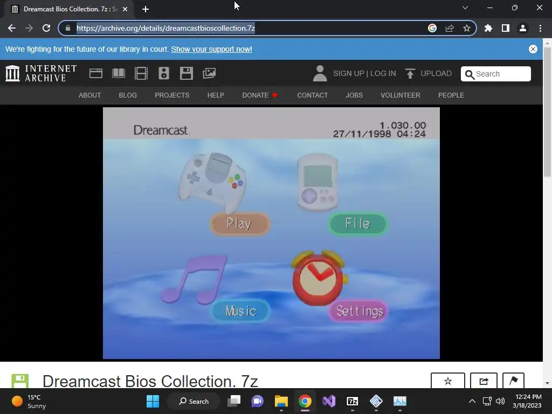The image size is (552, 414).
Task: Favorite this item with star button
Action: [x=448, y=381]
